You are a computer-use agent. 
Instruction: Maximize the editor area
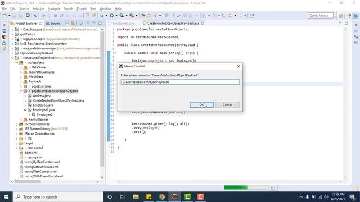click(346, 23)
